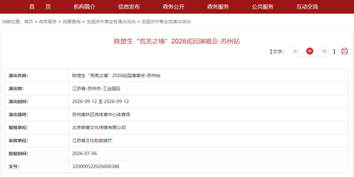The image size is (354, 177).
Task: Go to 首页 in the breadcrumb
Action: pos(29,22)
